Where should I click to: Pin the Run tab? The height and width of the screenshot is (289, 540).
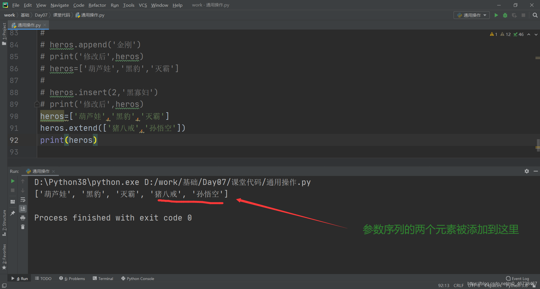tap(13, 213)
